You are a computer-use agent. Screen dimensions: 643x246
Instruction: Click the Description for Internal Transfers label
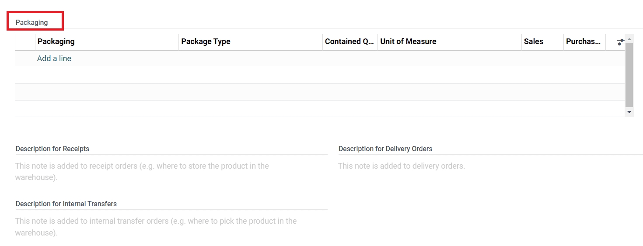pos(66,204)
